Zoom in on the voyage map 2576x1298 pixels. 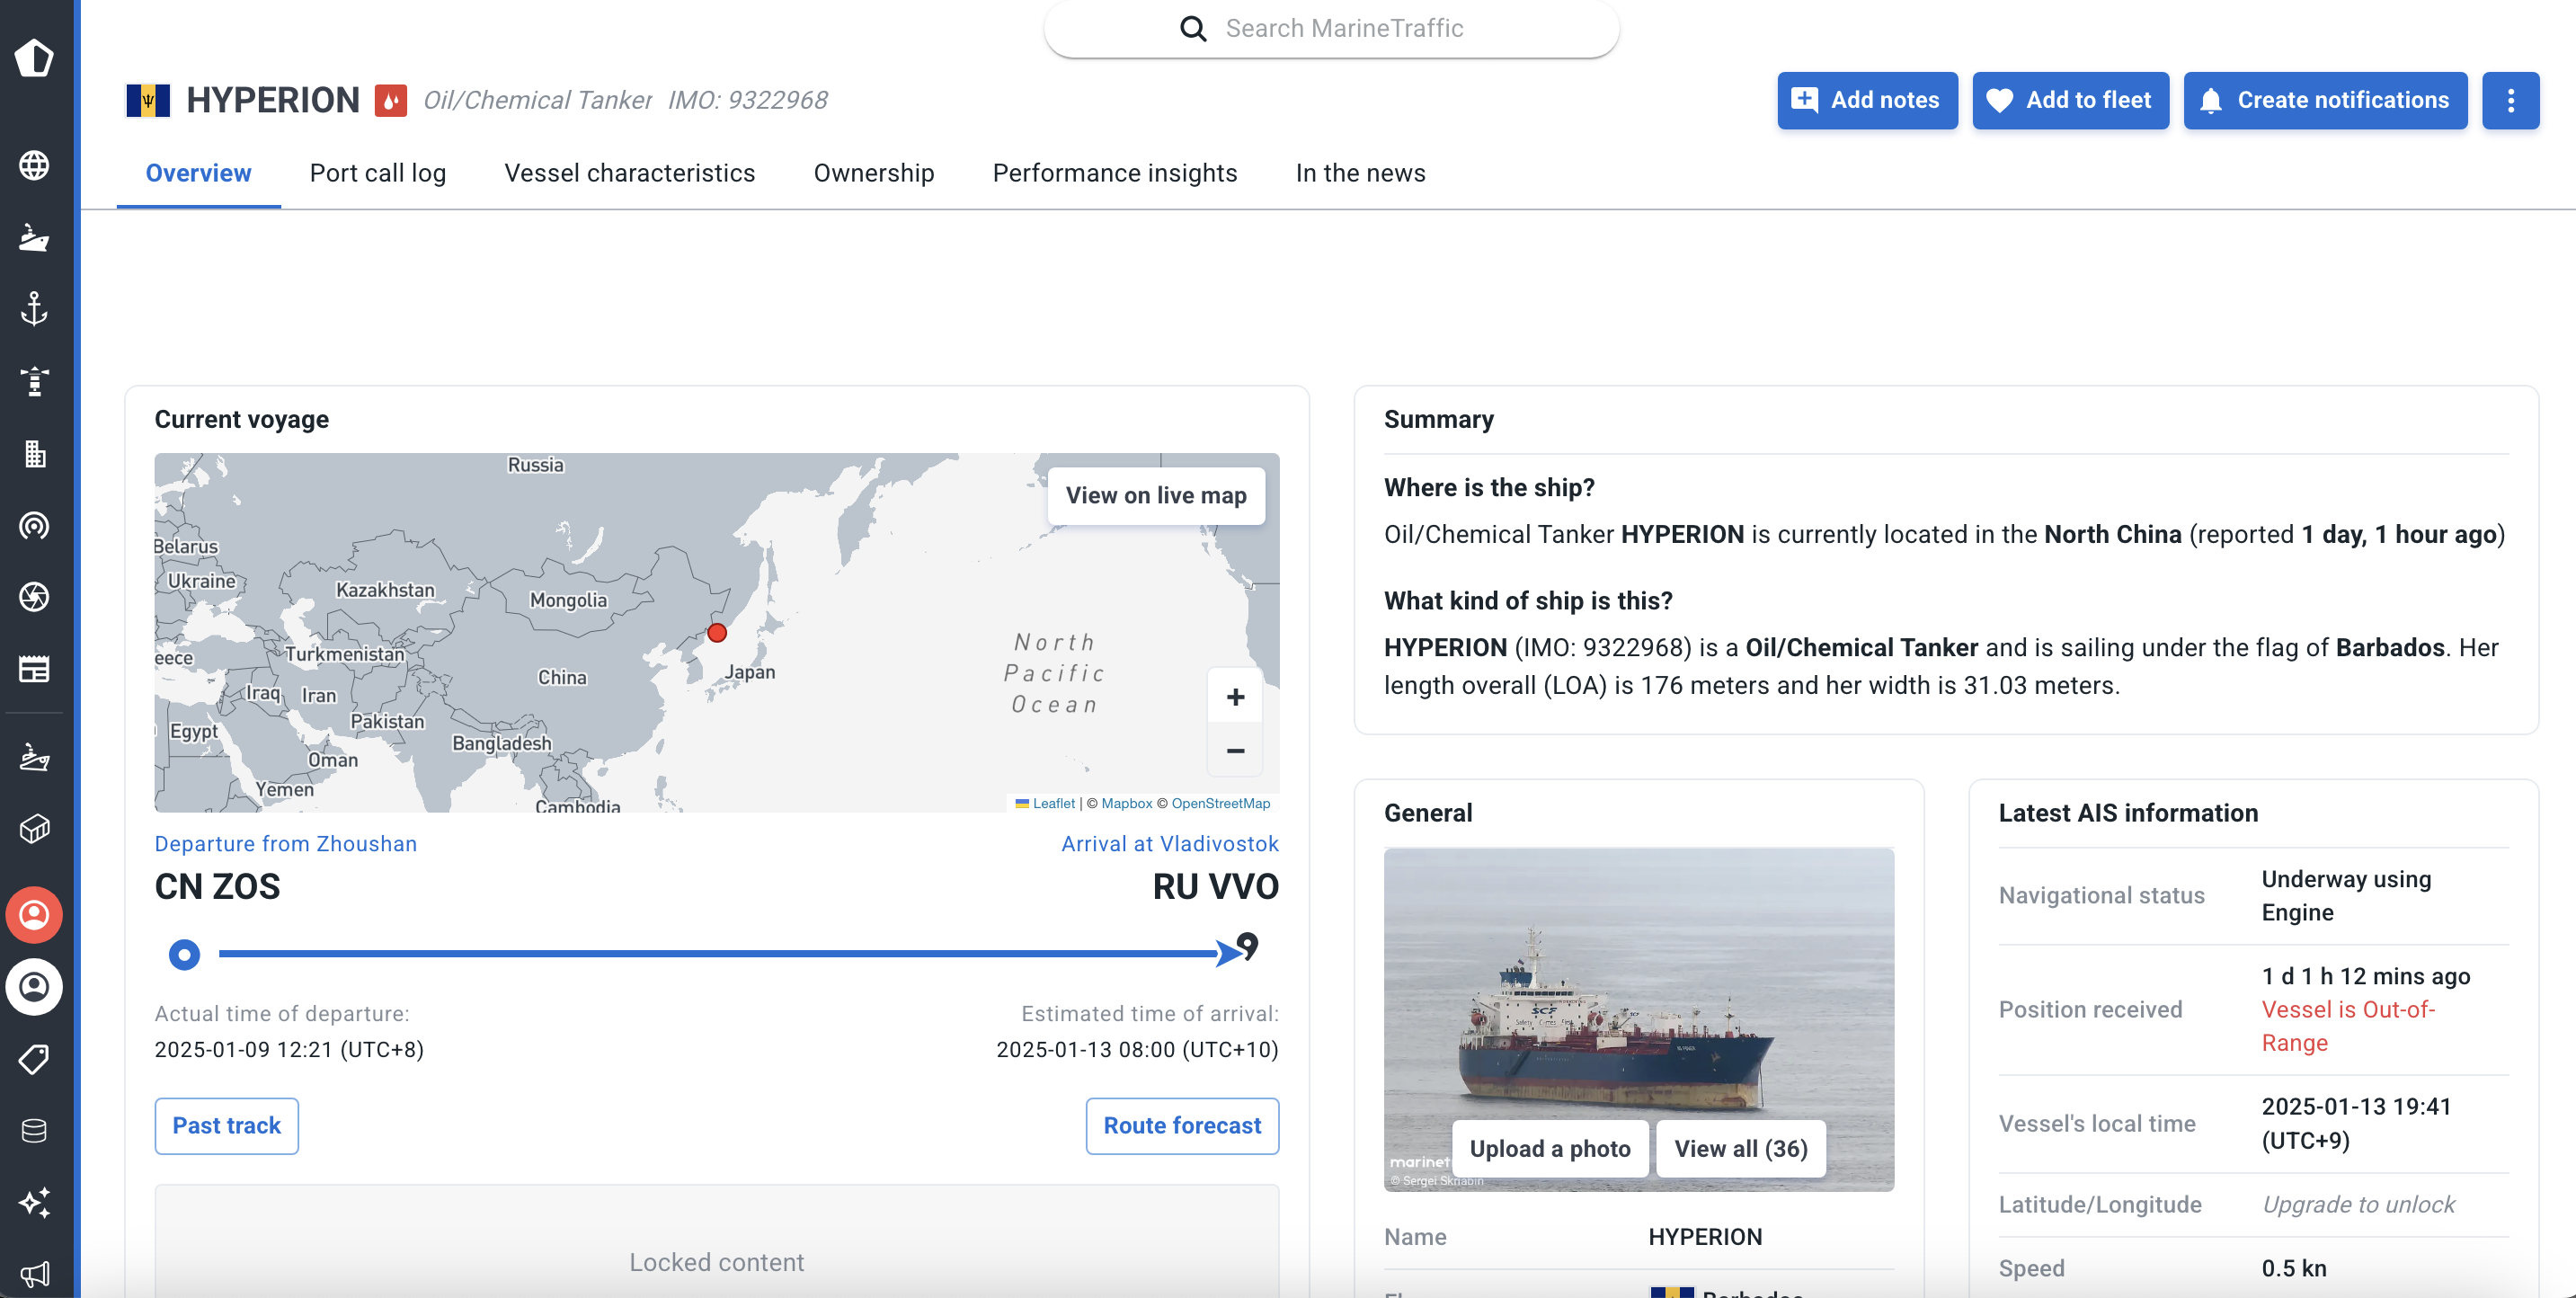(x=1235, y=697)
